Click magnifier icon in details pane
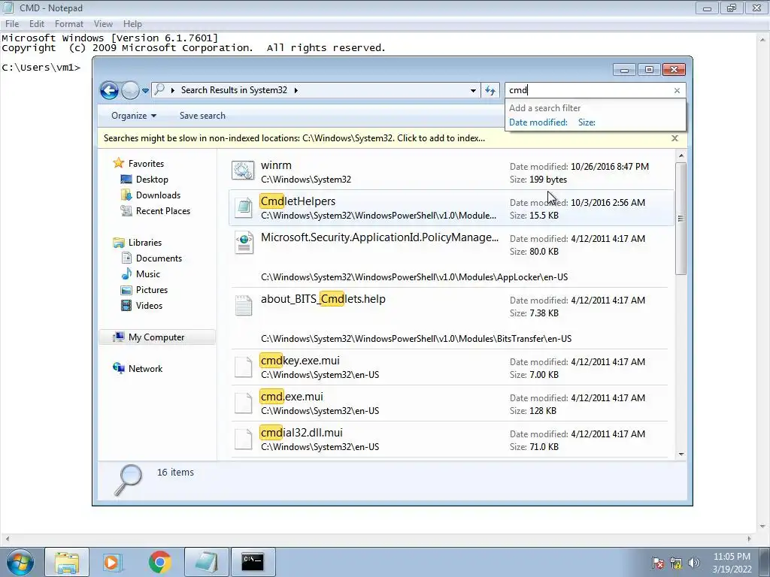This screenshot has width=770, height=577. pos(128,480)
